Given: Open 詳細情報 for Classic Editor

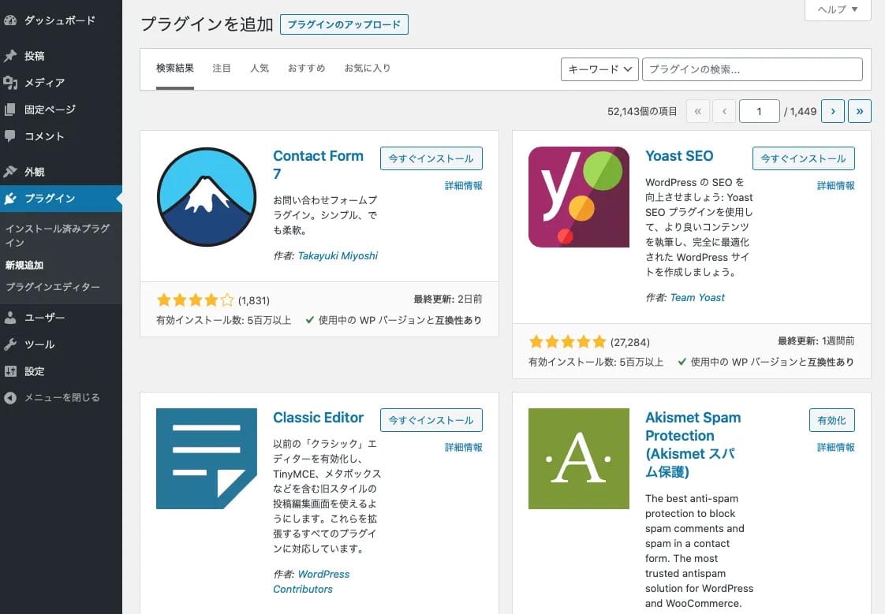Looking at the screenshot, I should click(x=463, y=447).
